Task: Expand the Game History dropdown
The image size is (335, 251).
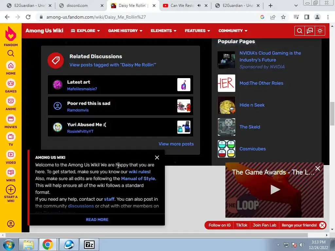Action: (125, 31)
